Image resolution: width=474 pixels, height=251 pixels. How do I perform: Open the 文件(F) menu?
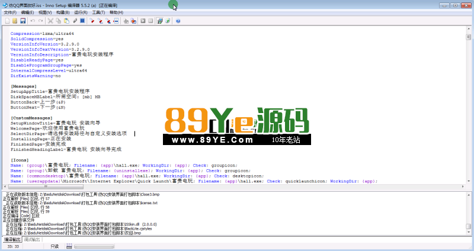[10, 12]
